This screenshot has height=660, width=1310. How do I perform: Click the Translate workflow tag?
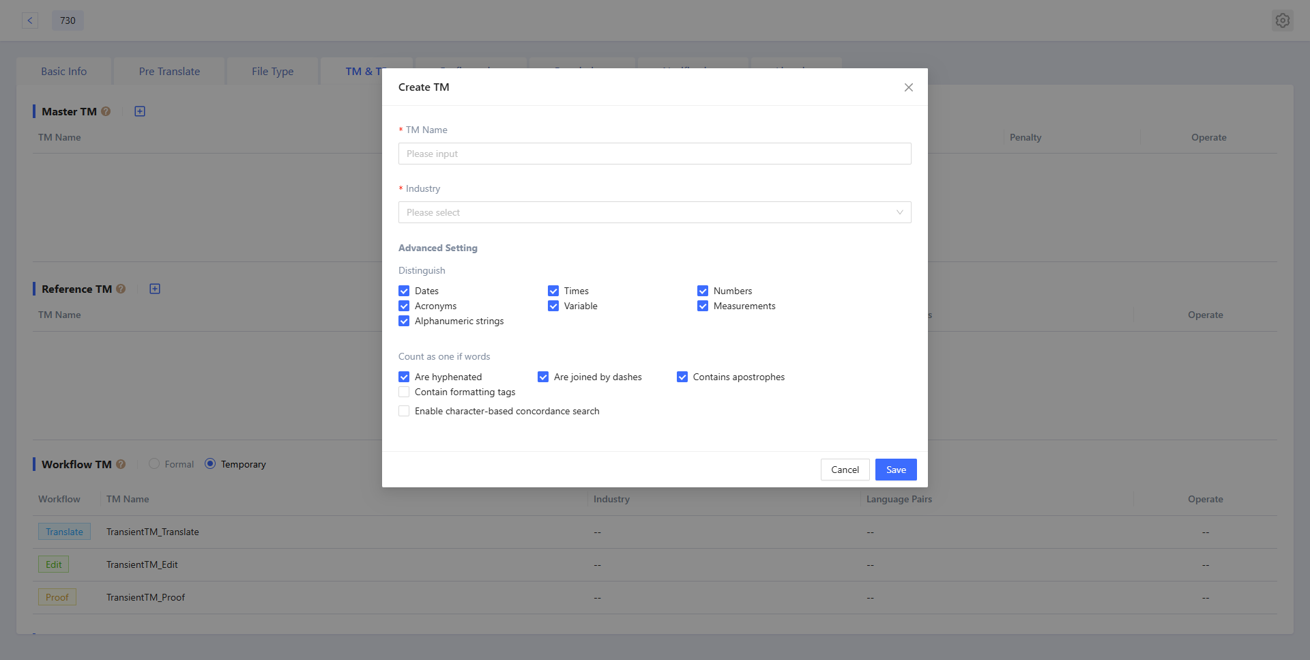(x=64, y=532)
